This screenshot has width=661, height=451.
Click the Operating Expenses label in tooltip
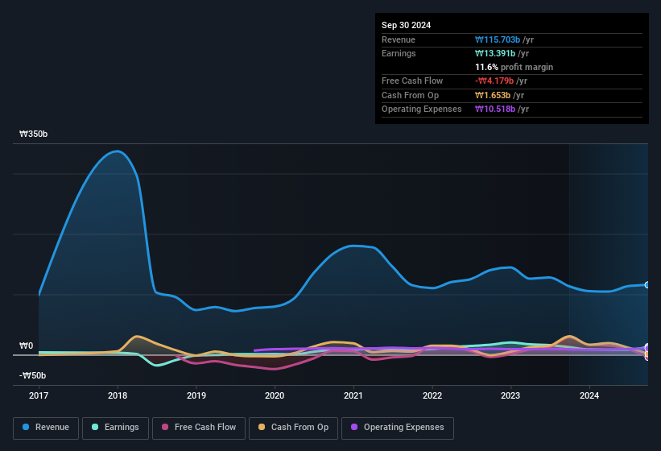[x=422, y=110]
